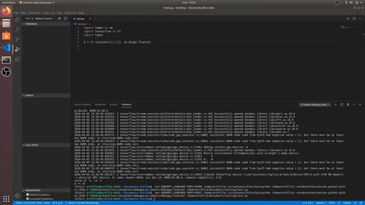Open the terminal selector '2: Python Debug Console' dropdown
This screenshot has height=205, width=365.
coord(315,105)
